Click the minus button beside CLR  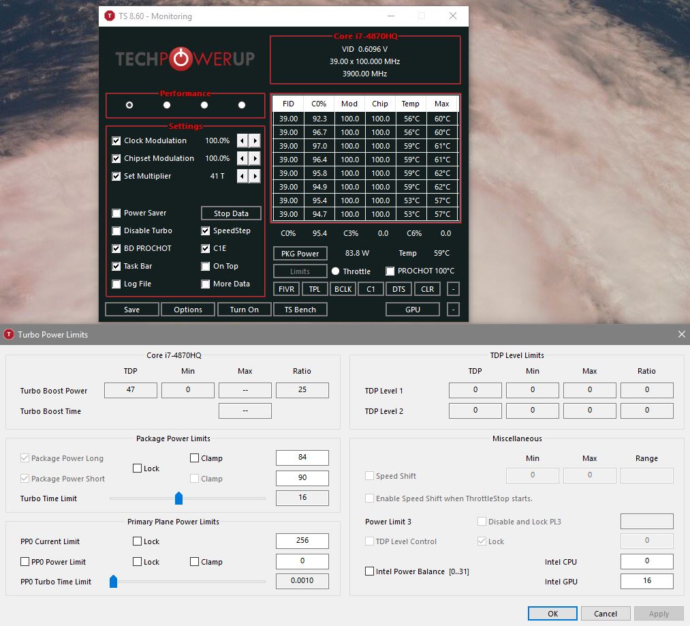tap(452, 289)
